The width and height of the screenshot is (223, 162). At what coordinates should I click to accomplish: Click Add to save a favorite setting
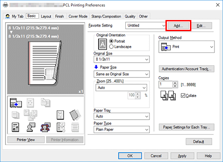point(178,26)
